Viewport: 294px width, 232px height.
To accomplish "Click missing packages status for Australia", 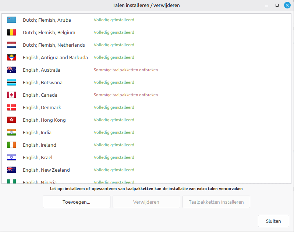I will coord(126,70).
